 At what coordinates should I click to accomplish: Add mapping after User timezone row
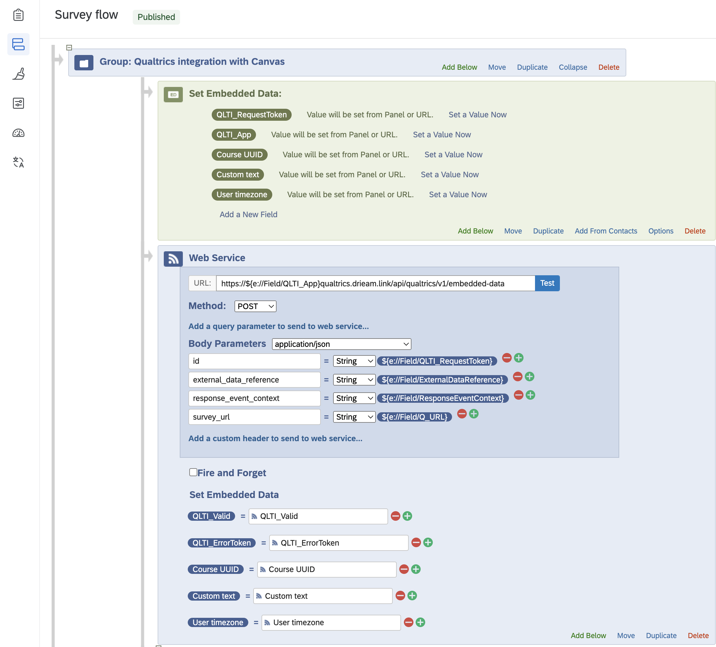click(420, 622)
